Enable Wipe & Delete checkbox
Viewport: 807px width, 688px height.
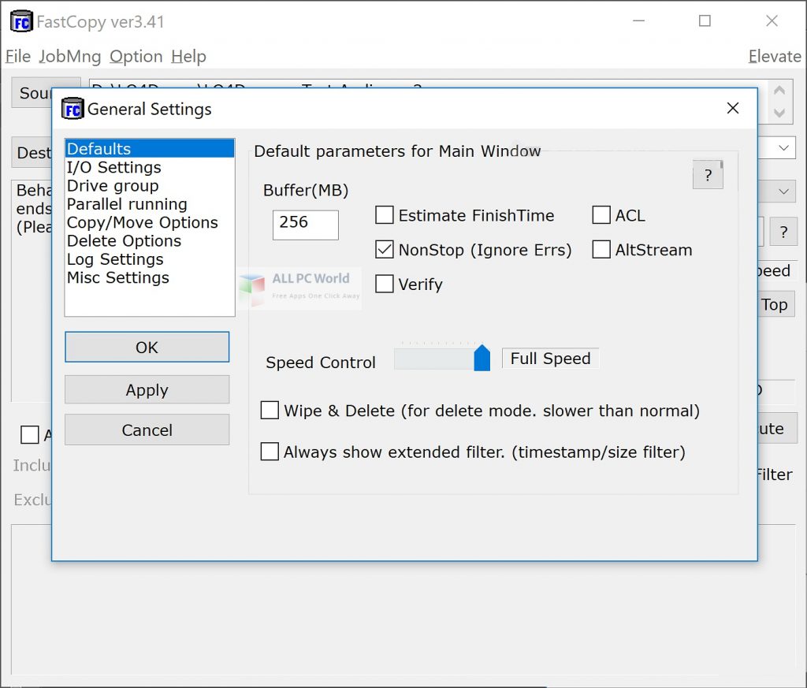[270, 411]
